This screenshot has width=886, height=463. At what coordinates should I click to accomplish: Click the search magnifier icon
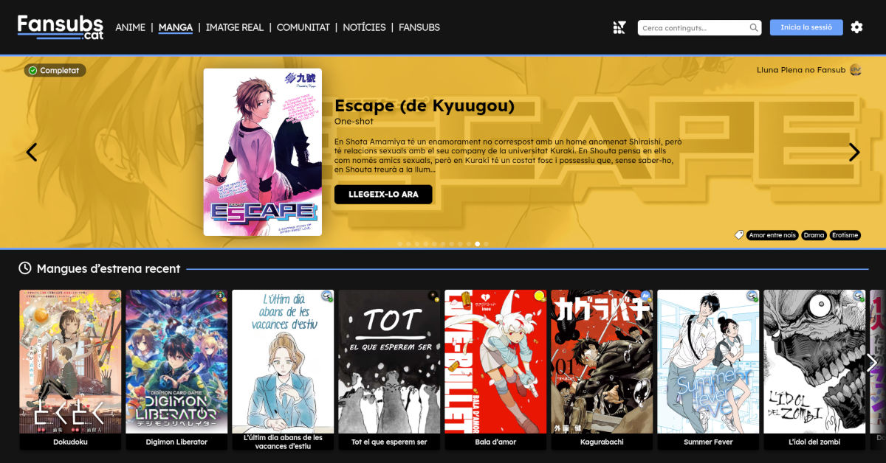(x=753, y=28)
